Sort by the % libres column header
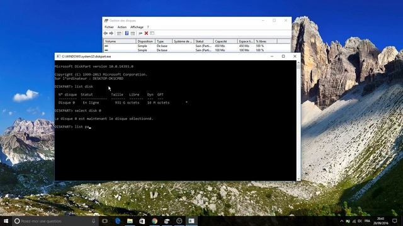 click(x=266, y=41)
